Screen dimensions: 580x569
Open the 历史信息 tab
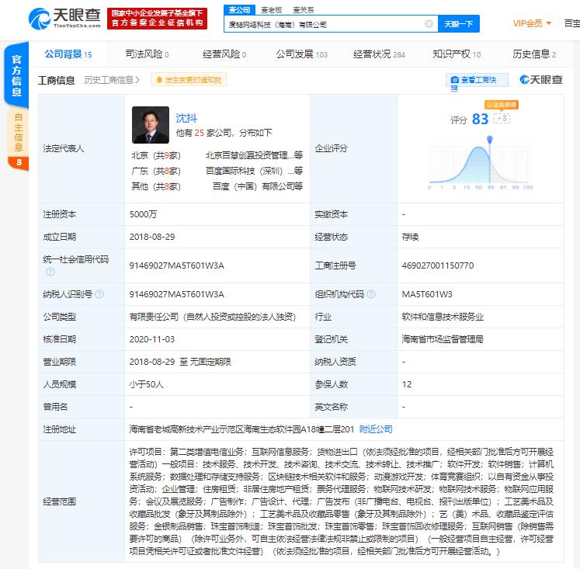(x=534, y=54)
